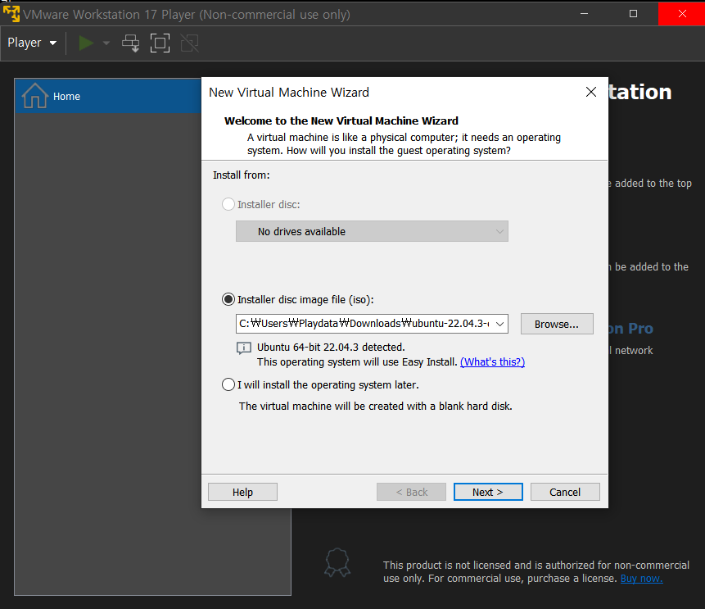Open the What's this? link
The height and width of the screenshot is (609, 705).
tap(492, 362)
